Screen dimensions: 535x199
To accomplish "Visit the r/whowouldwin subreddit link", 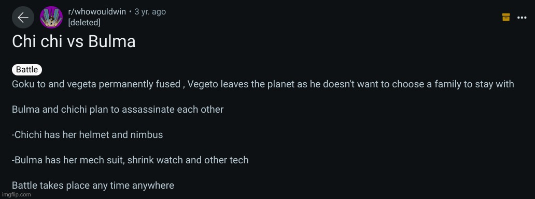I will tap(97, 12).
